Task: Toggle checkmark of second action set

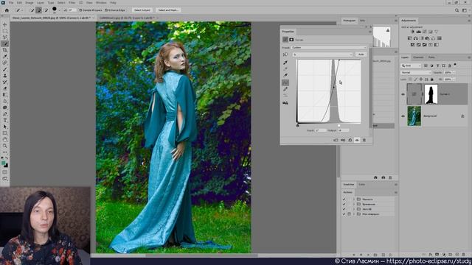Action: 344,204
